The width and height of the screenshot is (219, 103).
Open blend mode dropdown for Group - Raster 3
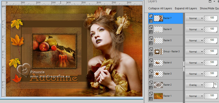click(195, 51)
